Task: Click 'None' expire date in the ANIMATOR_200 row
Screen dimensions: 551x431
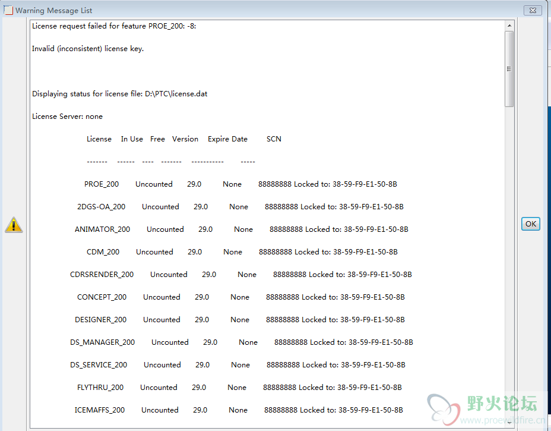Action: [x=243, y=229]
